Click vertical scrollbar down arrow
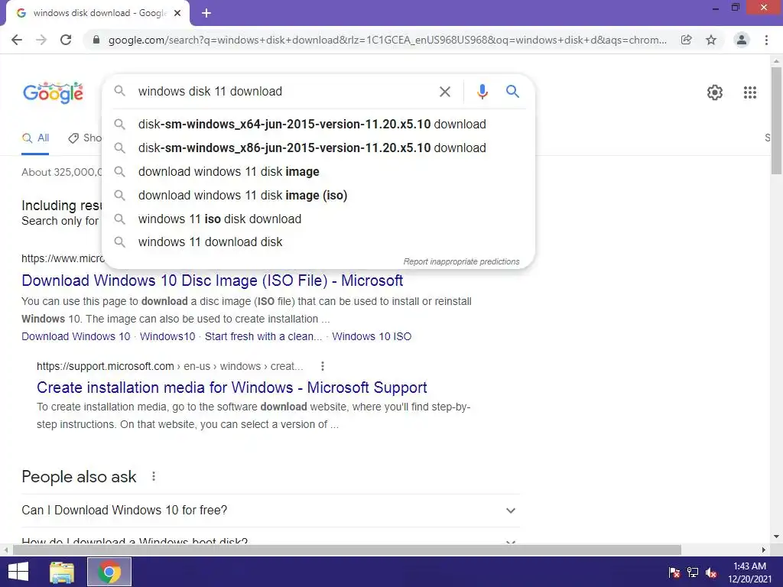The height and width of the screenshot is (587, 783). tap(776, 537)
